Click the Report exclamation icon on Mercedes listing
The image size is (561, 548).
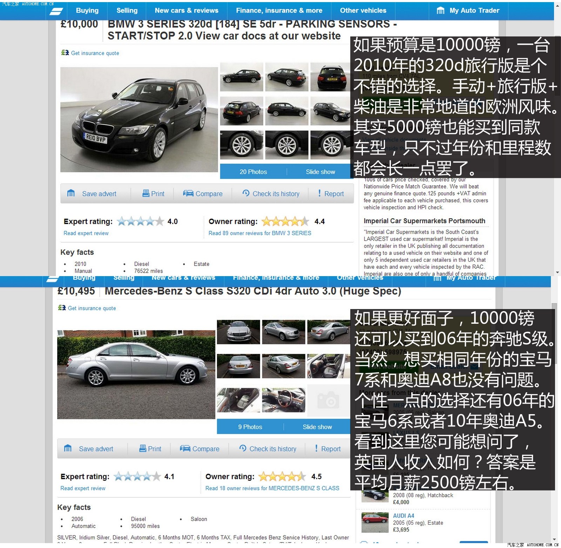click(316, 448)
